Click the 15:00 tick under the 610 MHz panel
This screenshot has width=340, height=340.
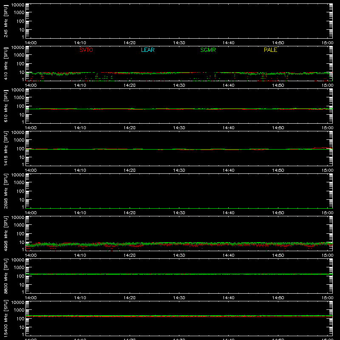point(327,128)
